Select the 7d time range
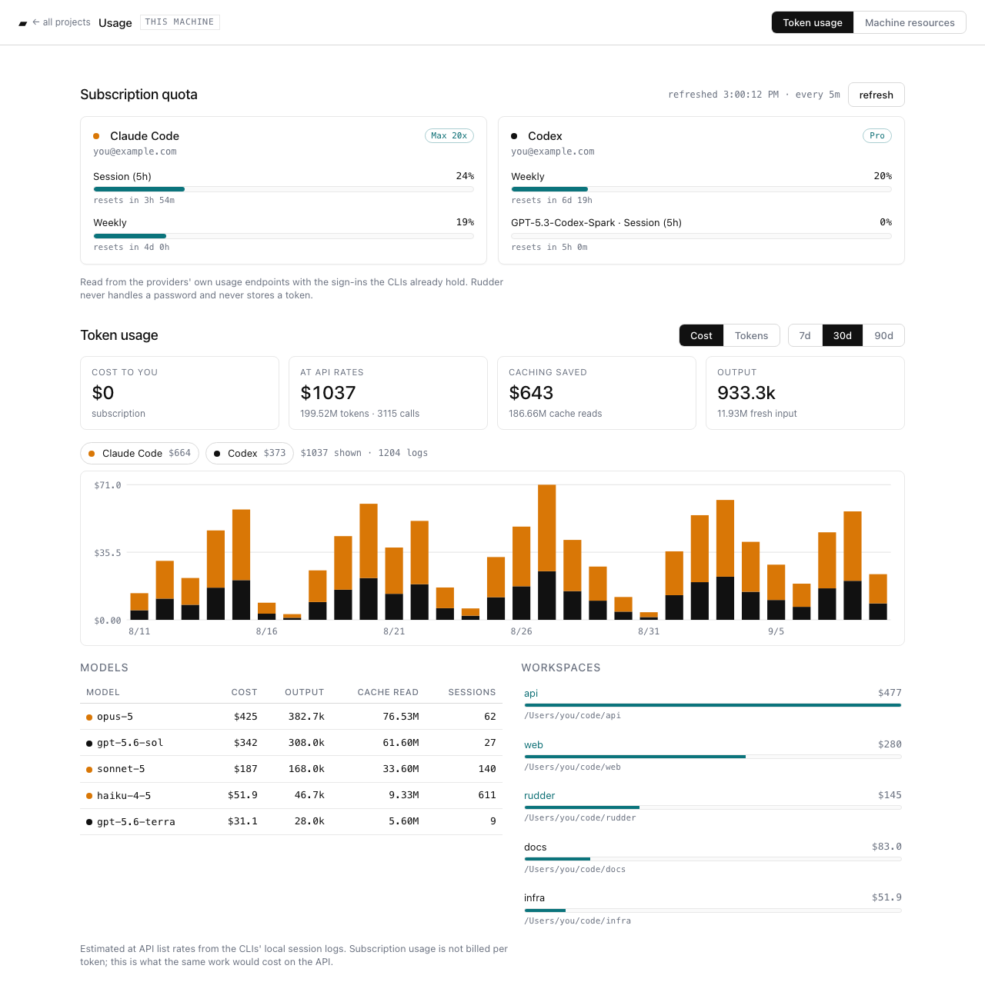Viewport: 985px width, 992px height. coord(805,335)
